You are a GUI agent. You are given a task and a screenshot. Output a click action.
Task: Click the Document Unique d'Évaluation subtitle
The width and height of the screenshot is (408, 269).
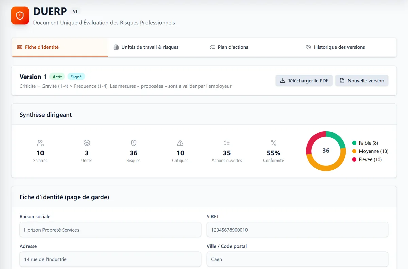tap(104, 23)
